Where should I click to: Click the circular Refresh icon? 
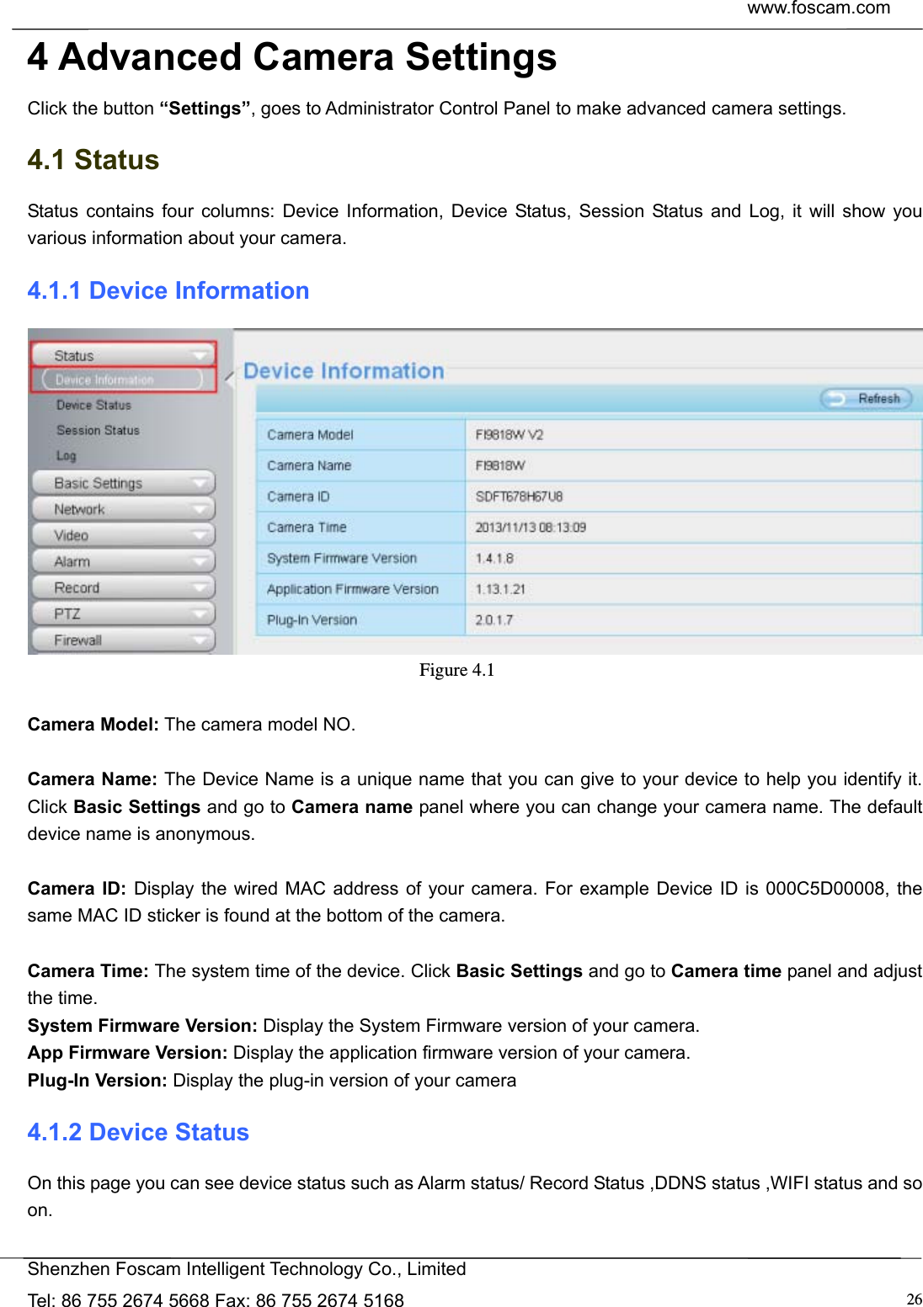click(x=835, y=399)
